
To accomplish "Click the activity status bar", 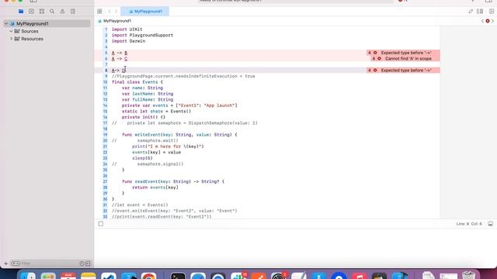I will (295, 2).
